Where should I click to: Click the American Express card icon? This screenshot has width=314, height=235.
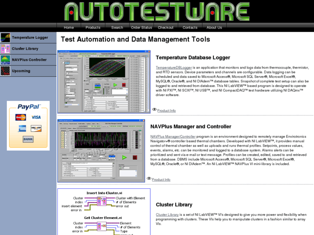22,128
